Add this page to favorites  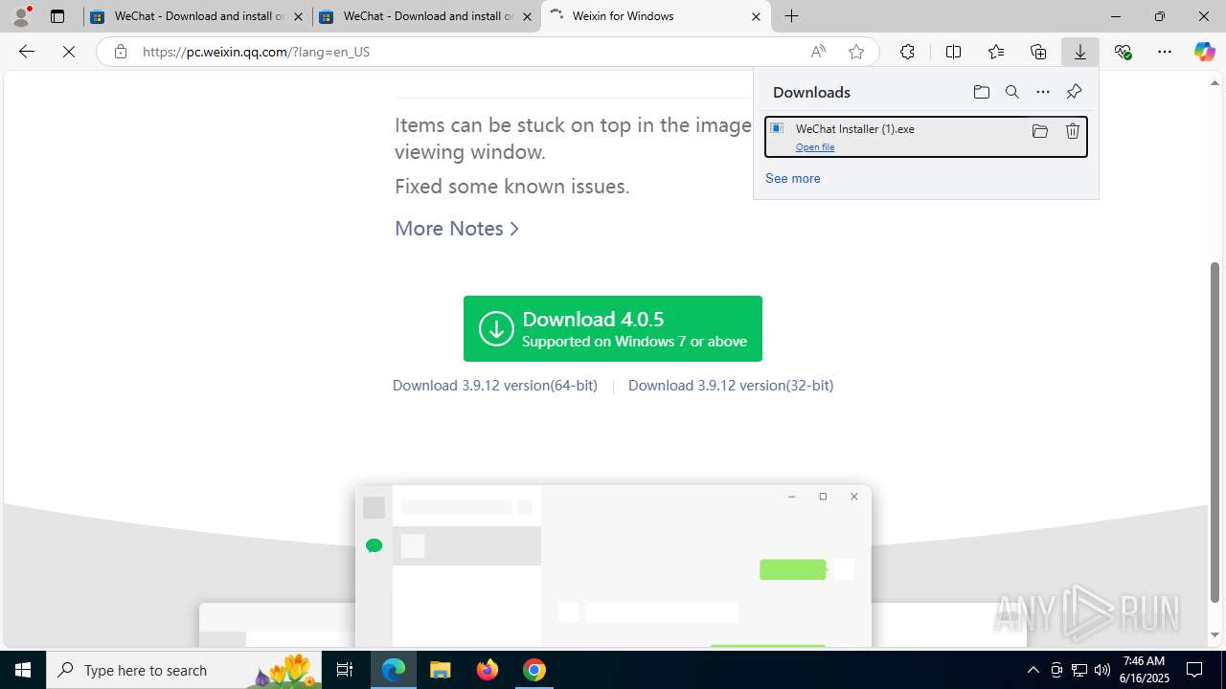coord(856,52)
